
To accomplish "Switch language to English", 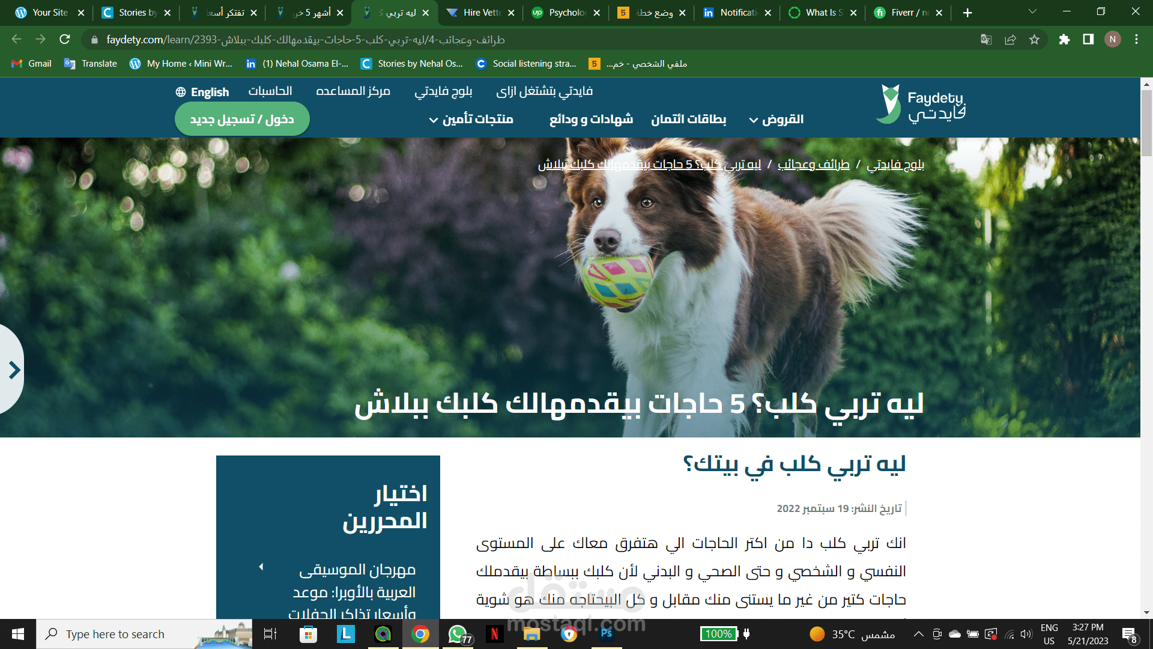I will pos(202,92).
